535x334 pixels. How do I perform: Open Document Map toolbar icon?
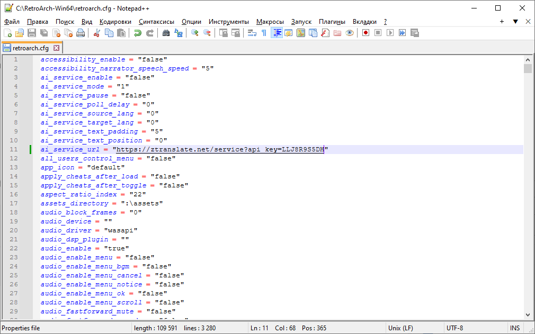pyautogui.click(x=300, y=33)
